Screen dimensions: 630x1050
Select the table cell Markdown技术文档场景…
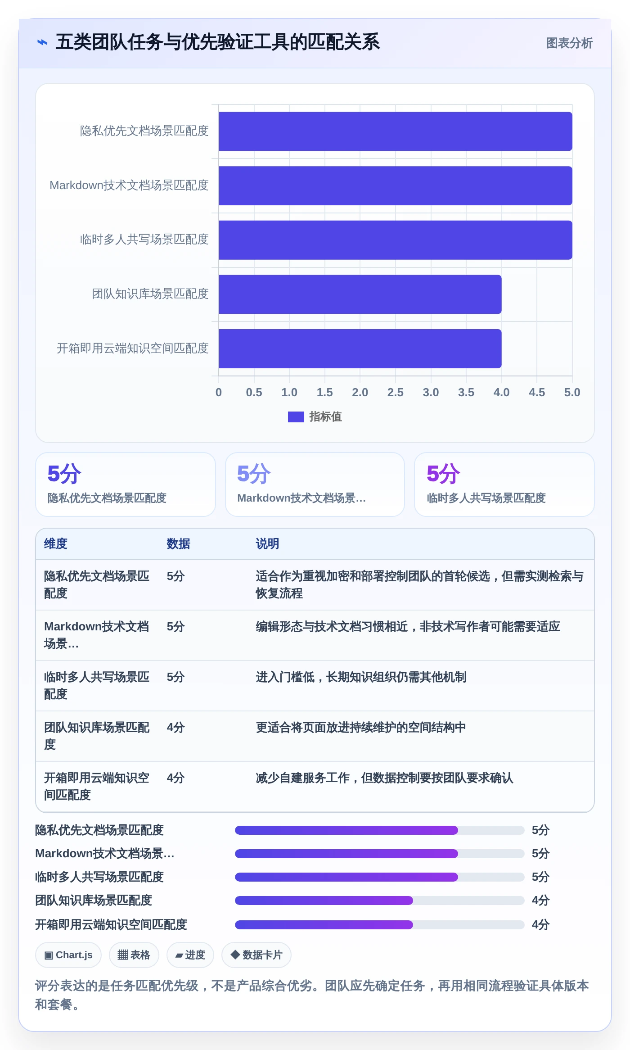pos(97,635)
